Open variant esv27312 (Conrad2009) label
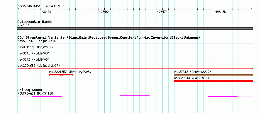The height and width of the screenshot is (113, 261). [x=192, y=72]
